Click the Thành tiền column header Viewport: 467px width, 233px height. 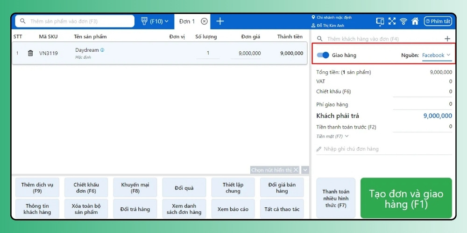pyautogui.click(x=290, y=37)
